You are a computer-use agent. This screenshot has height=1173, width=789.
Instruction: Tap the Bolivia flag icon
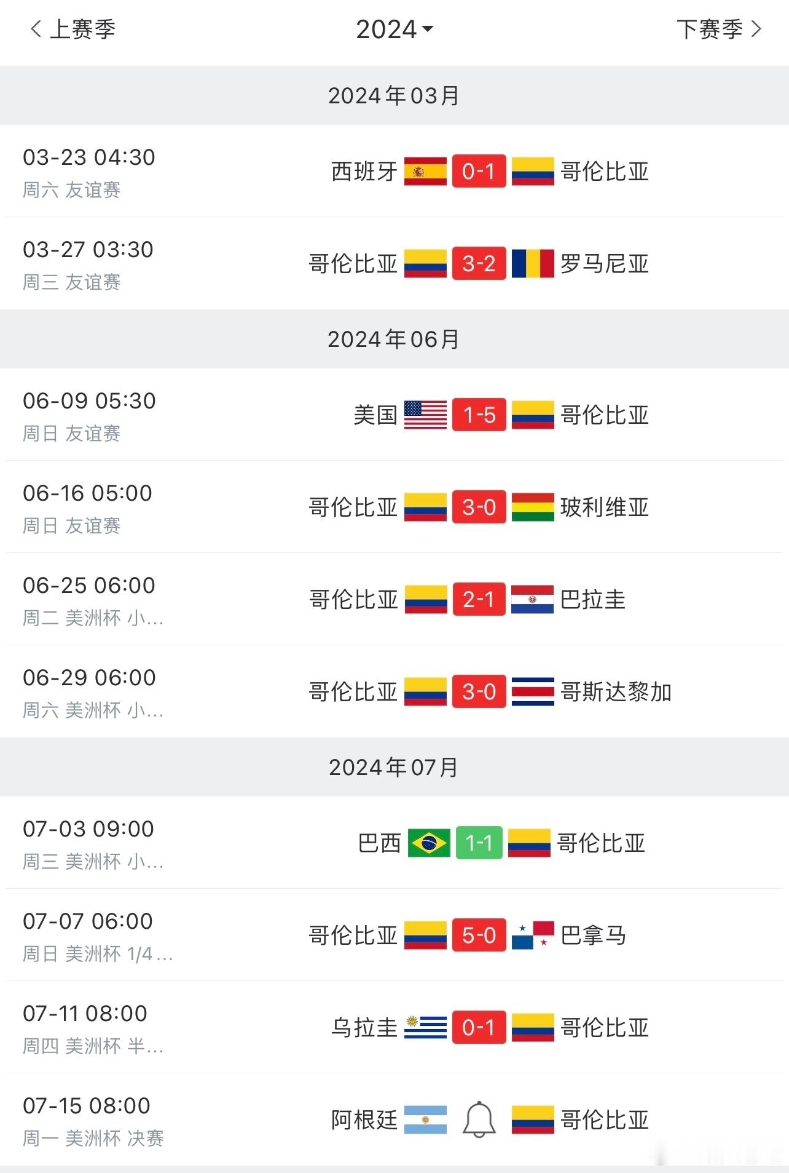point(533,507)
